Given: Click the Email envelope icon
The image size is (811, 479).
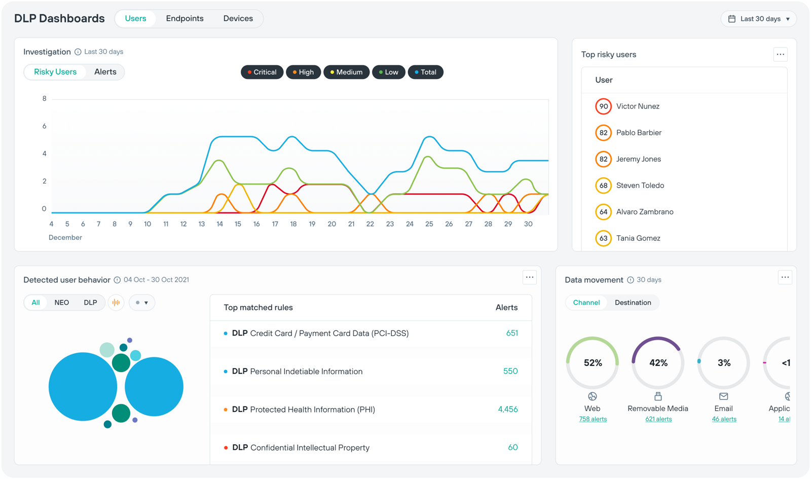Looking at the screenshot, I should pos(724,396).
